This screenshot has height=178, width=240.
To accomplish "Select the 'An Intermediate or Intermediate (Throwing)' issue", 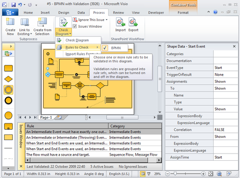I will click(x=94, y=137).
